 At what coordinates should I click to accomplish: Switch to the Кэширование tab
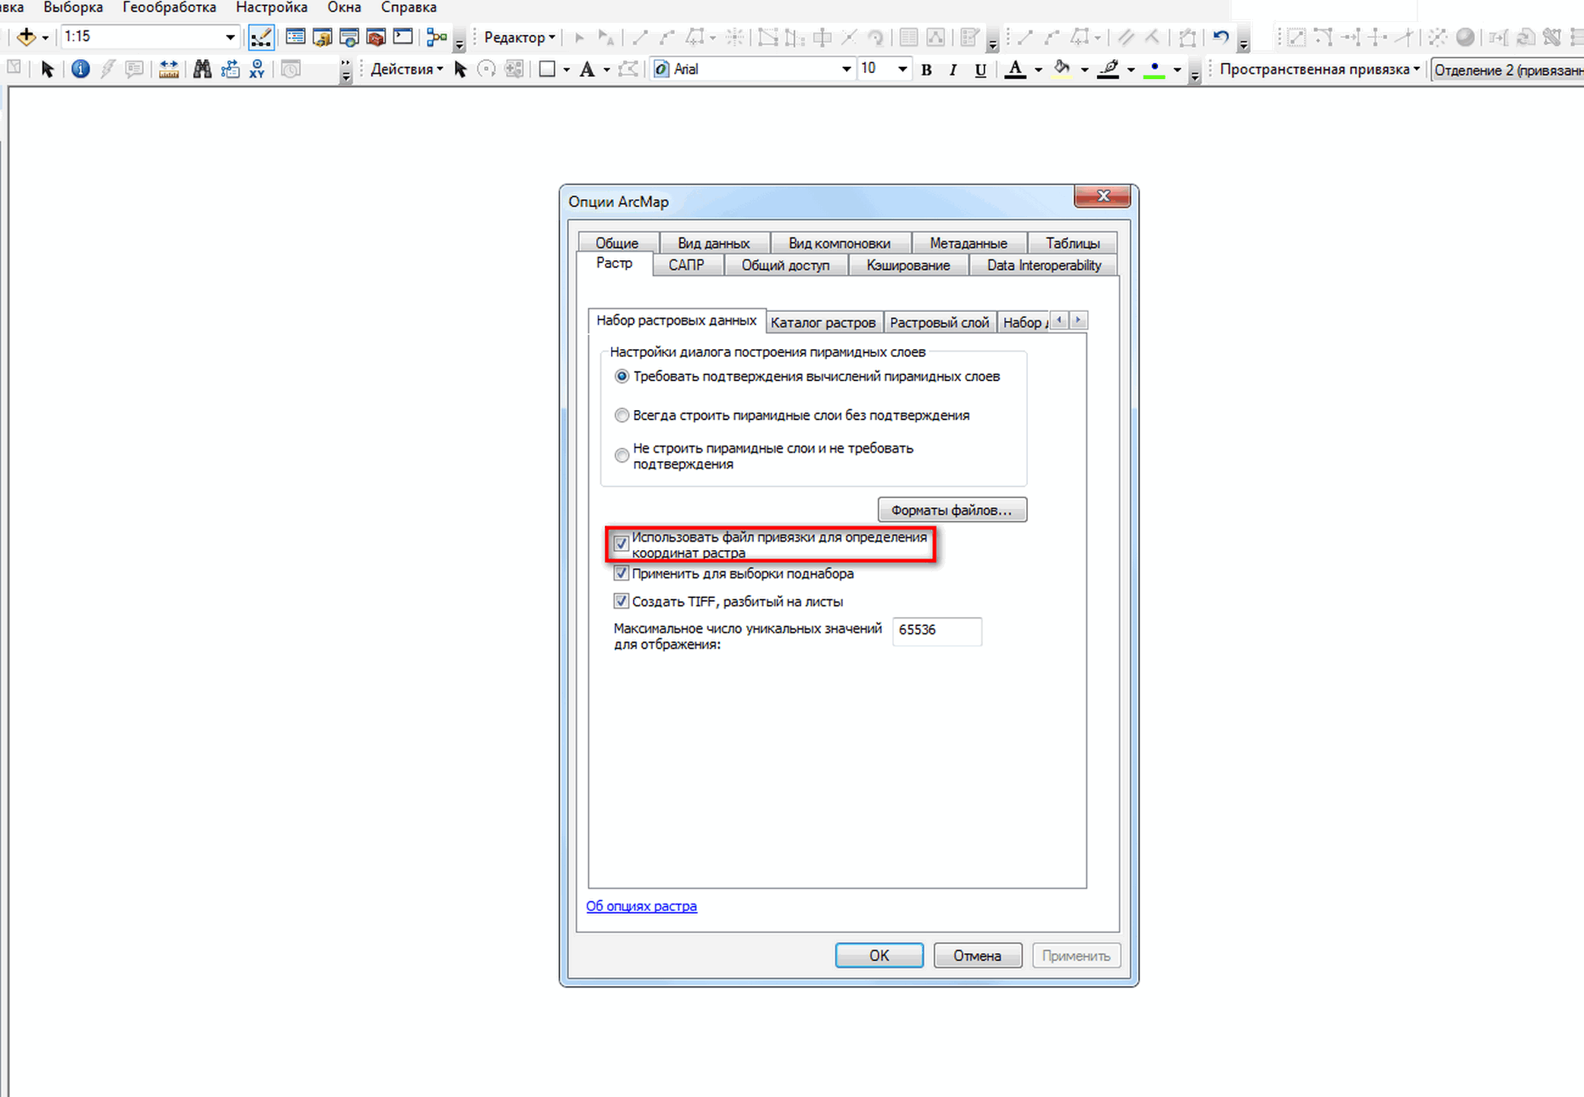908,265
